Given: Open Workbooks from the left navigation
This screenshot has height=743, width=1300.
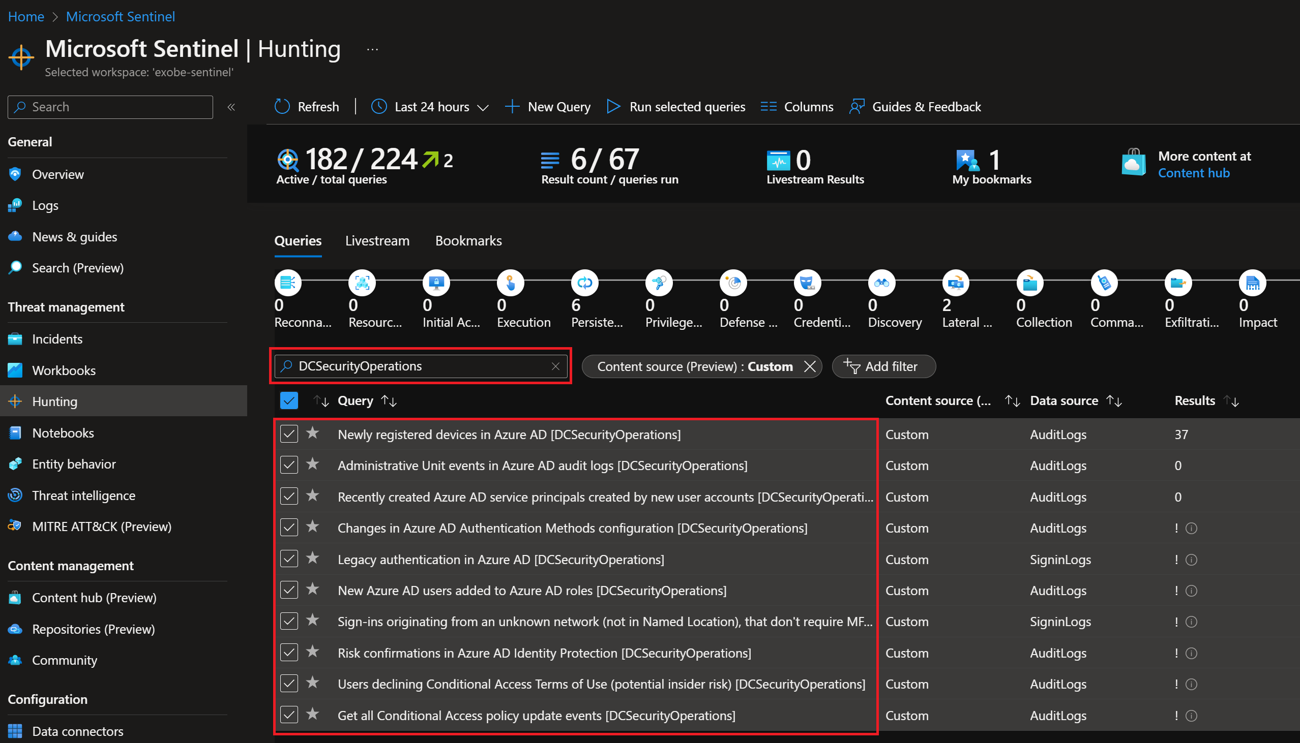Looking at the screenshot, I should tap(64, 370).
